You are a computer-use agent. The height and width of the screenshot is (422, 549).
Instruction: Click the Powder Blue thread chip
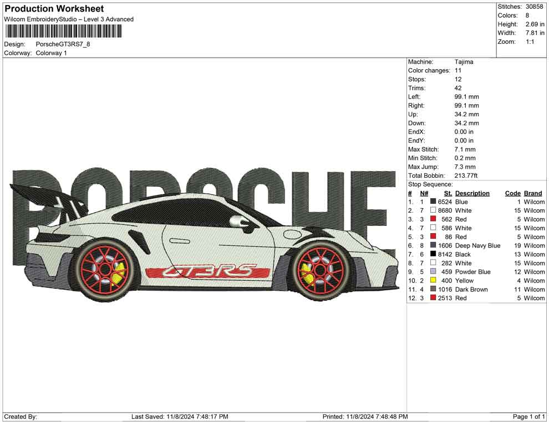click(x=433, y=272)
